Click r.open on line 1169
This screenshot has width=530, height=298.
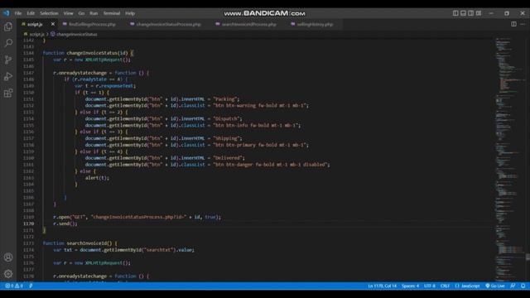pos(60,217)
